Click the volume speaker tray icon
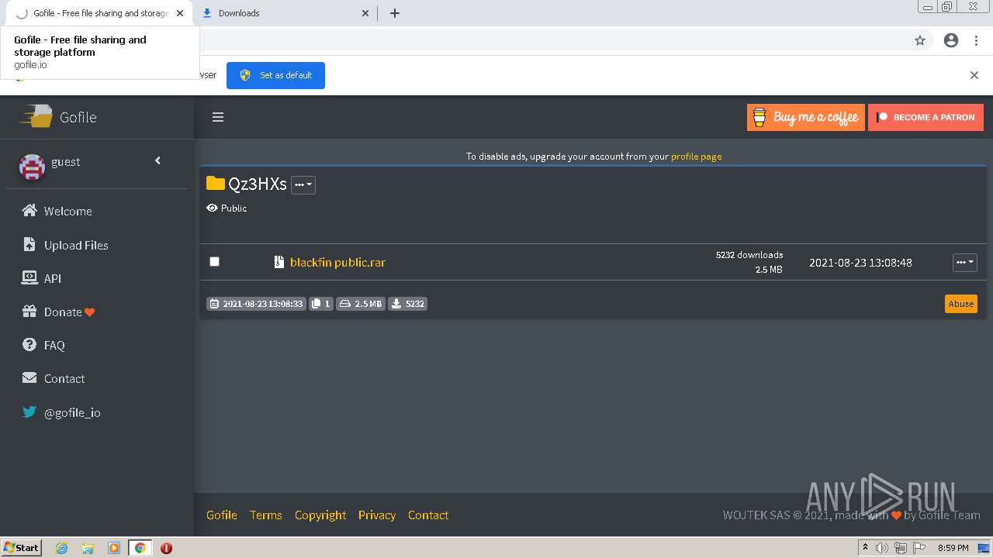 (882, 548)
